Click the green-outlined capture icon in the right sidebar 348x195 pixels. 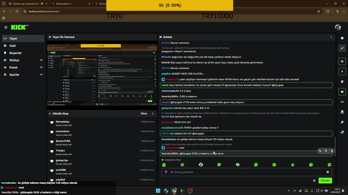(x=342, y=61)
